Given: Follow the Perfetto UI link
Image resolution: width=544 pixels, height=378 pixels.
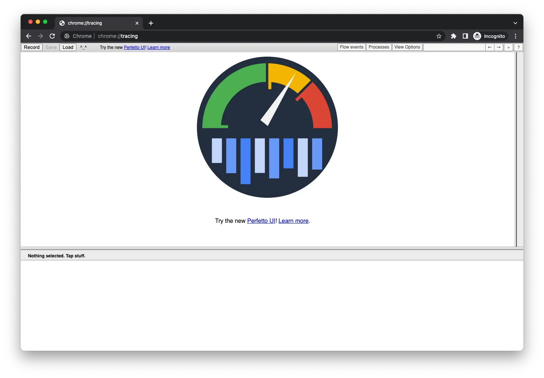Looking at the screenshot, I should (261, 221).
